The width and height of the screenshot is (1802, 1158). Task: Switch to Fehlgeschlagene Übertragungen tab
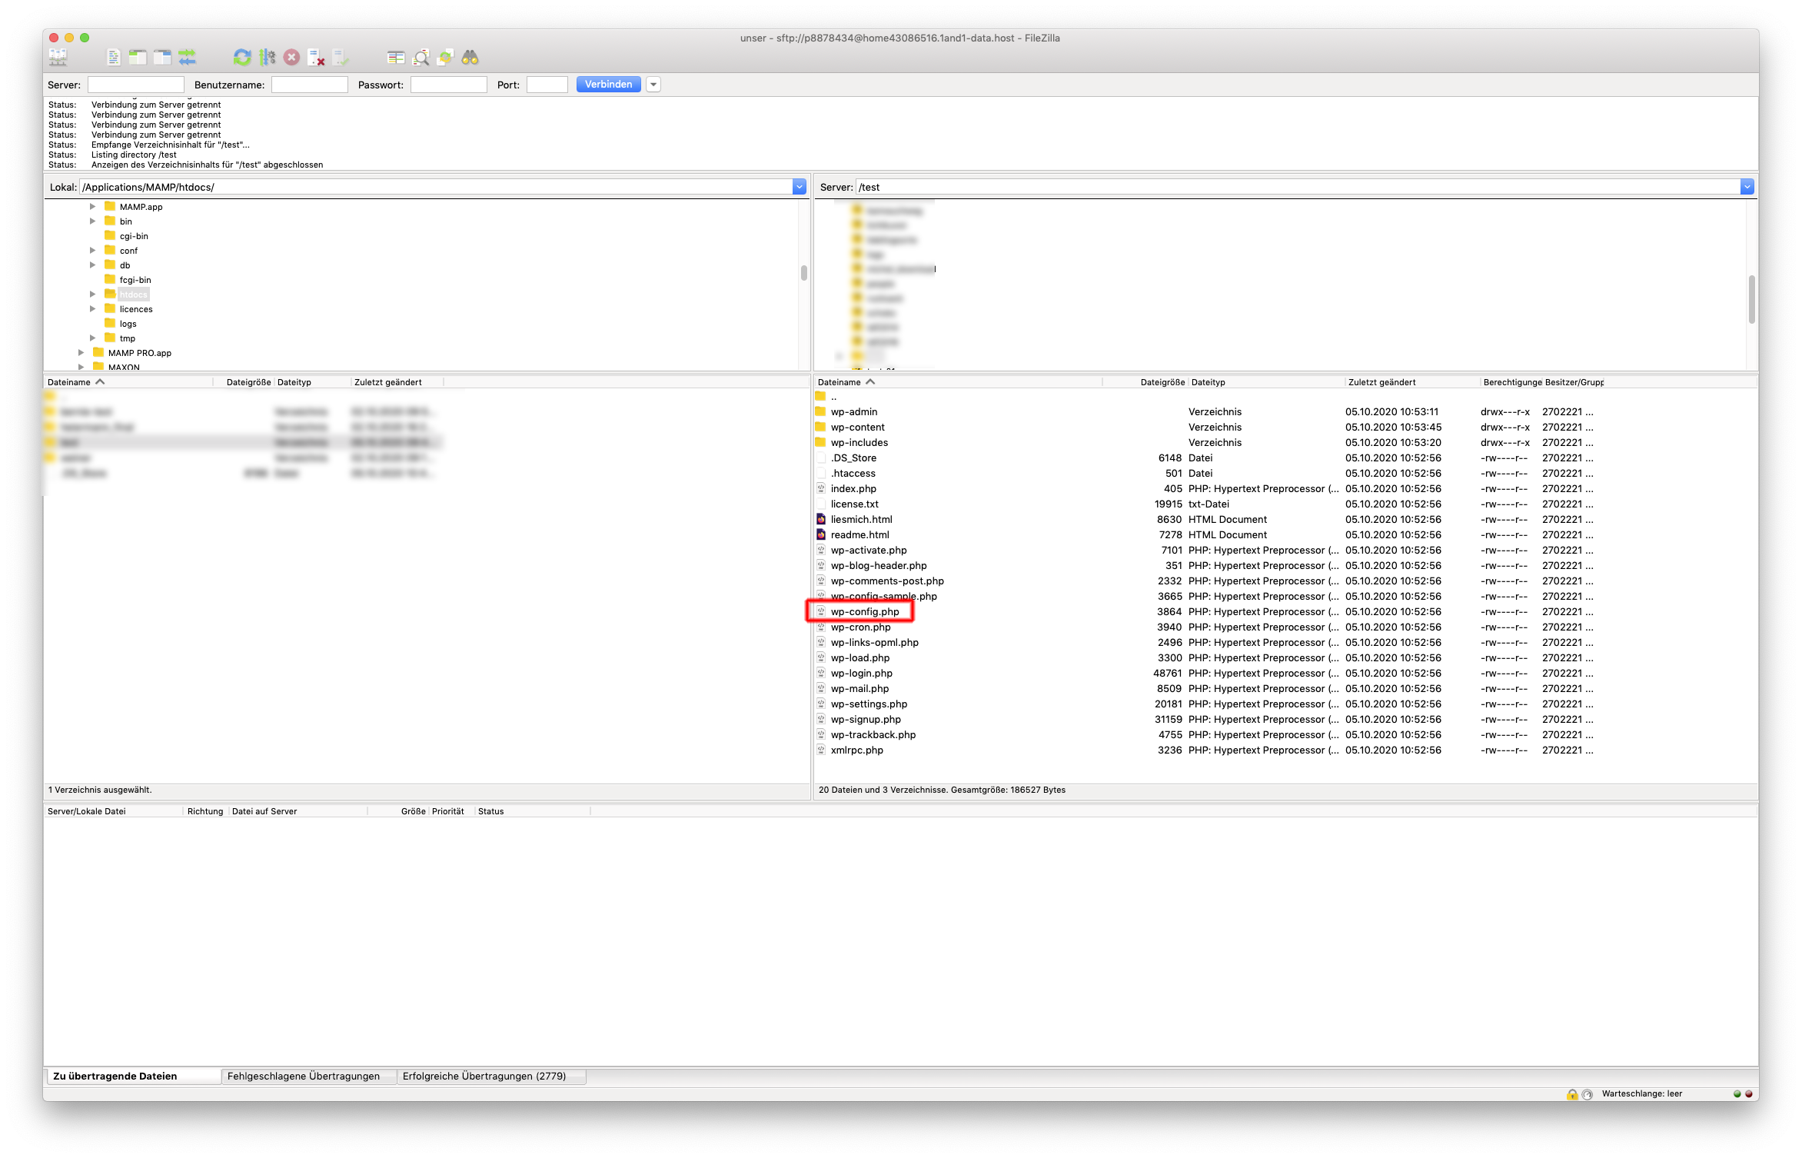(x=304, y=1076)
